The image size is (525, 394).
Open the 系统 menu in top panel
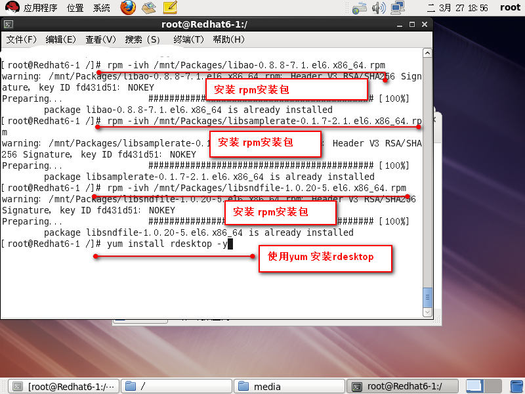[x=102, y=7]
